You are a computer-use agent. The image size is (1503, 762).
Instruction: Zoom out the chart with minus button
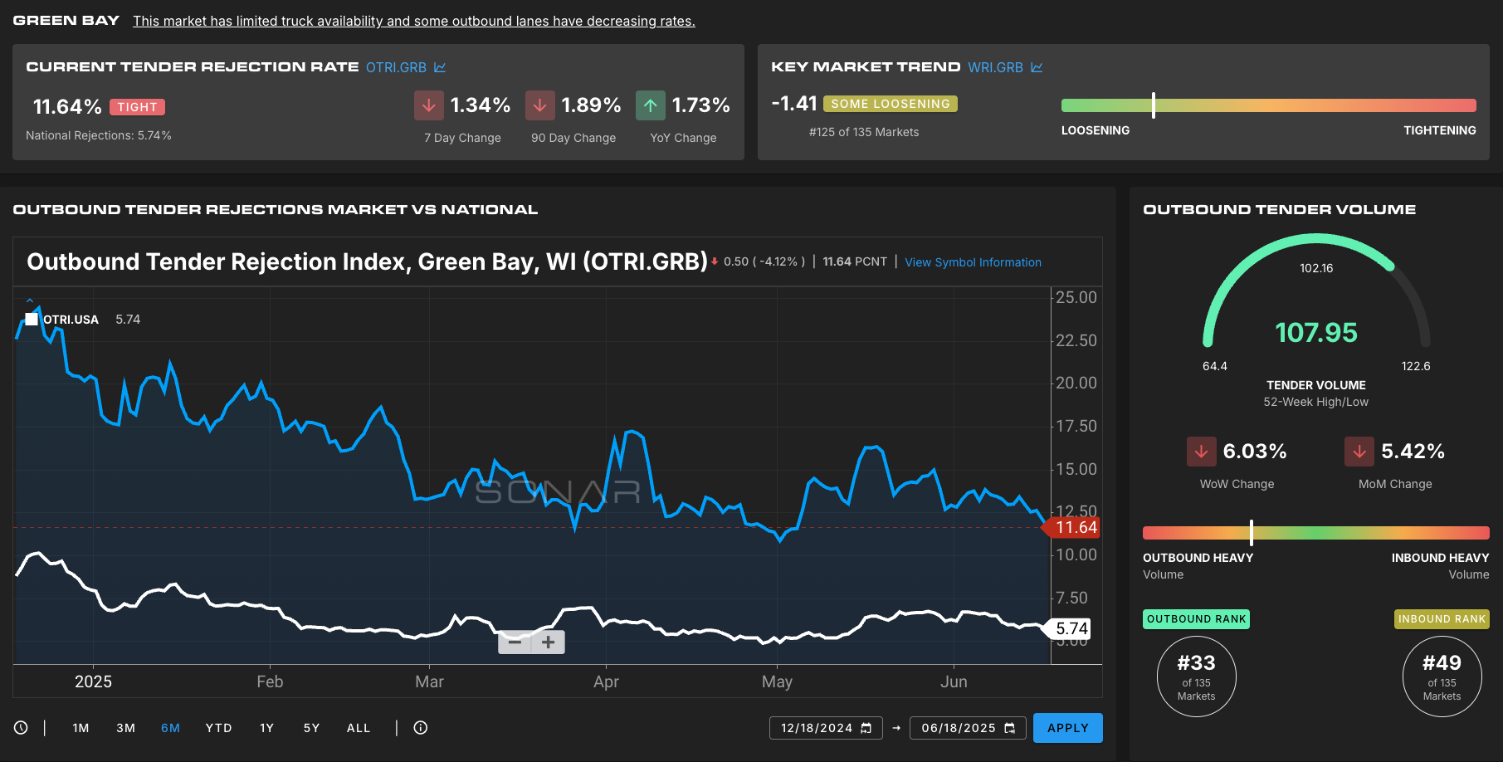(x=515, y=642)
